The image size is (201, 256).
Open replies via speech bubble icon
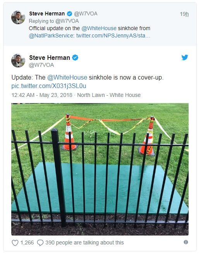(x=40, y=243)
